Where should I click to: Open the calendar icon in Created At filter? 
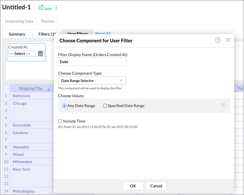40,54
